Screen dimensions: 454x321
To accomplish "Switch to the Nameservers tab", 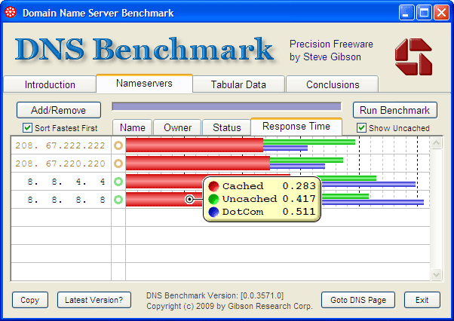I will (x=144, y=84).
